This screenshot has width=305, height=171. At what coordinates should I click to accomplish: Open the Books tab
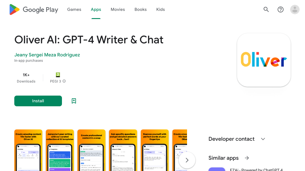(x=141, y=9)
